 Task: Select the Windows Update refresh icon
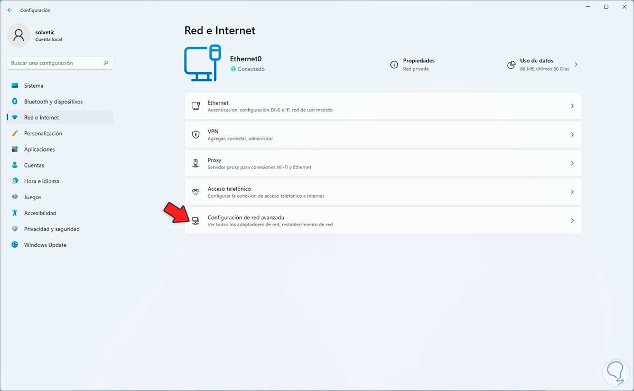coord(15,245)
